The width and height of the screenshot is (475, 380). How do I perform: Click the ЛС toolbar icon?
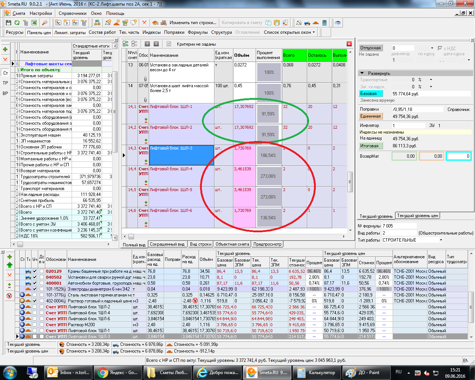(58, 23)
